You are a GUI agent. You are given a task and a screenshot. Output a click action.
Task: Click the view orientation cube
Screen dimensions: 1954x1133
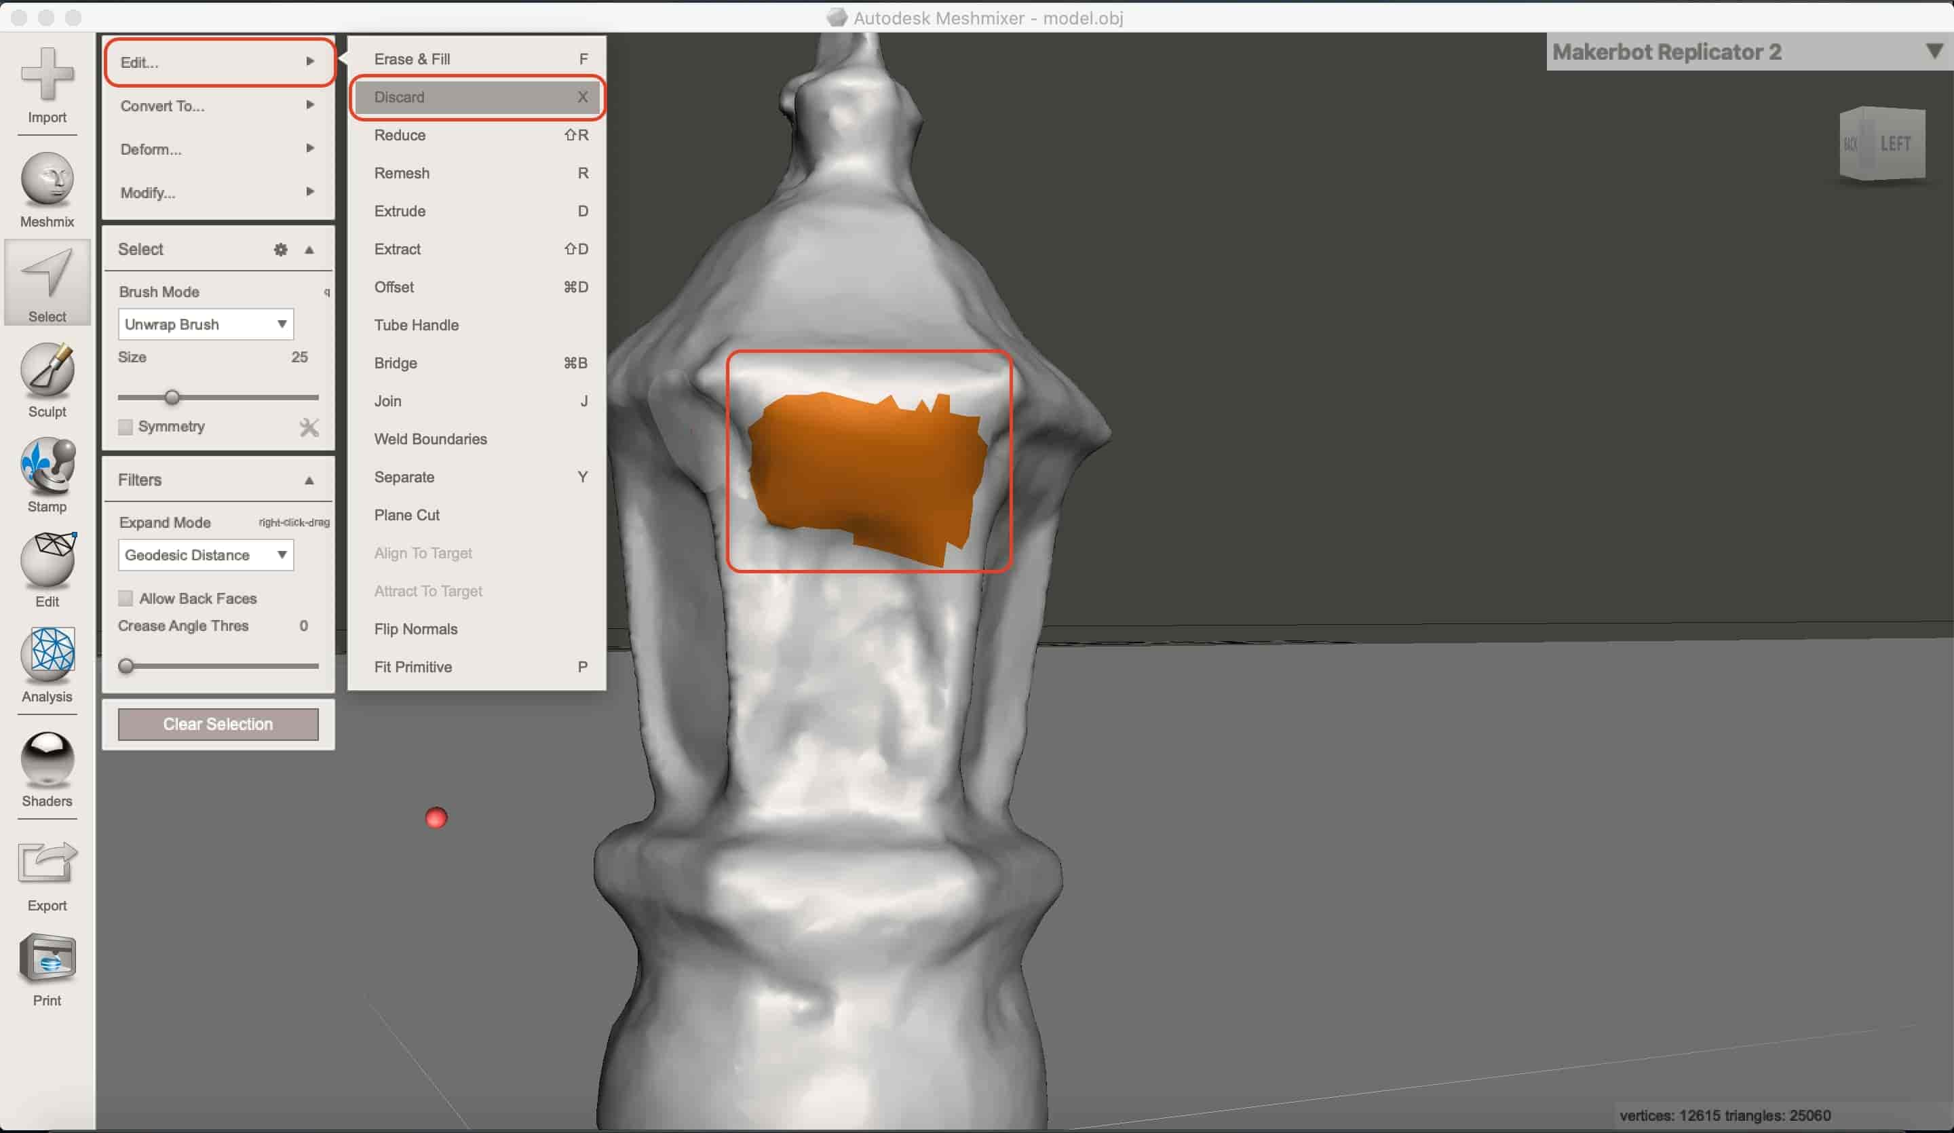[1883, 145]
